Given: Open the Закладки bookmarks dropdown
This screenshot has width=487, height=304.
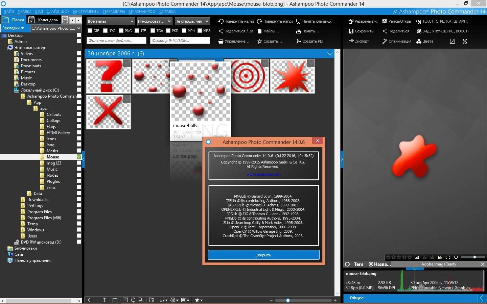Looking at the screenshot, I should (14, 28).
